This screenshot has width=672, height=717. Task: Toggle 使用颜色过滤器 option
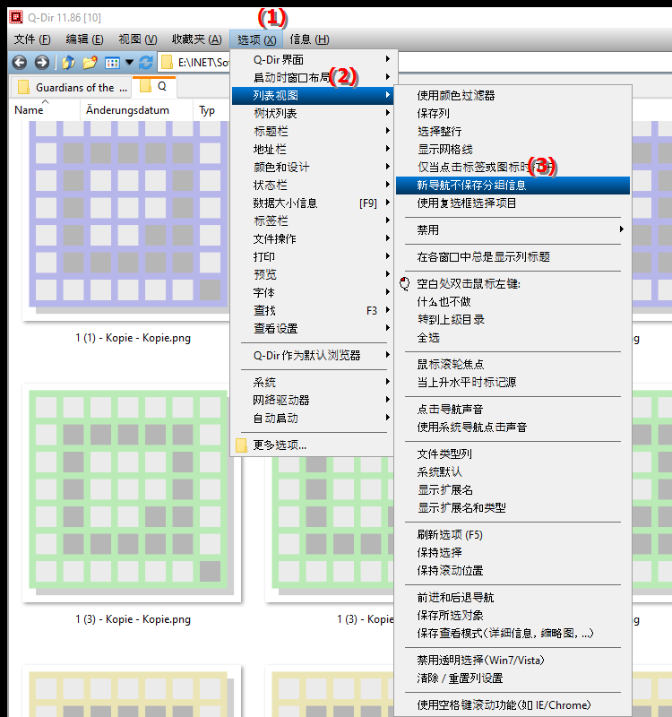456,96
